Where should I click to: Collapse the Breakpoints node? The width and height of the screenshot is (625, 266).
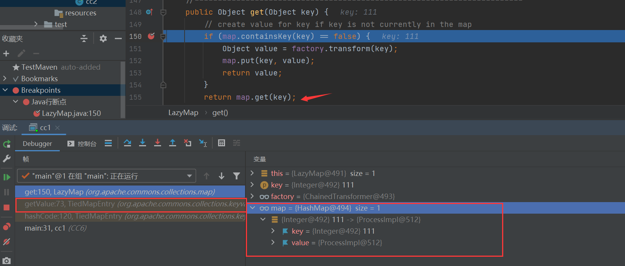pos(5,90)
